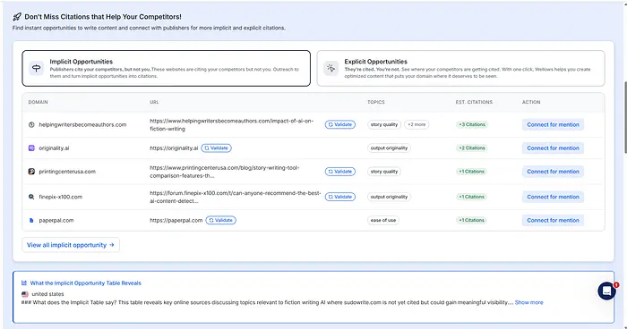
Task: Click the finepix-x100.com favicon icon
Action: (31, 197)
